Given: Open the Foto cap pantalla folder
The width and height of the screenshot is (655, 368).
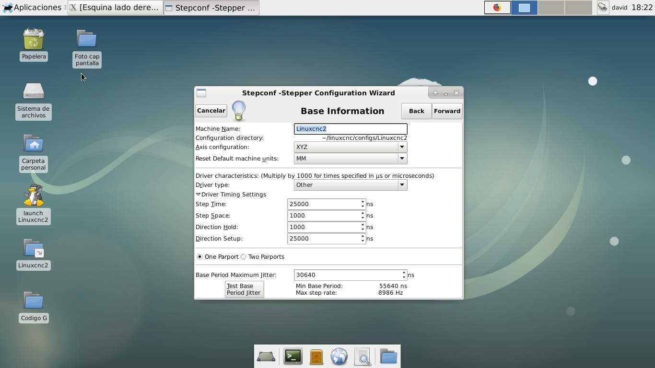Looking at the screenshot, I should 87,38.
